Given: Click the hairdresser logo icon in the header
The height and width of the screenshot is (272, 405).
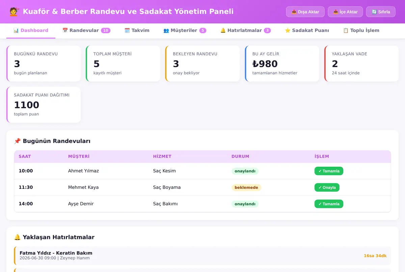Looking at the screenshot, I should tap(14, 11).
